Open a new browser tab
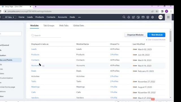Viewport: 181px width, 102px height. tap(36, 7)
